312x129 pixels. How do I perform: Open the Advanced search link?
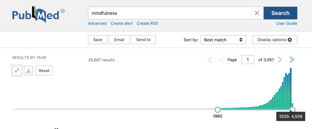[97, 23]
